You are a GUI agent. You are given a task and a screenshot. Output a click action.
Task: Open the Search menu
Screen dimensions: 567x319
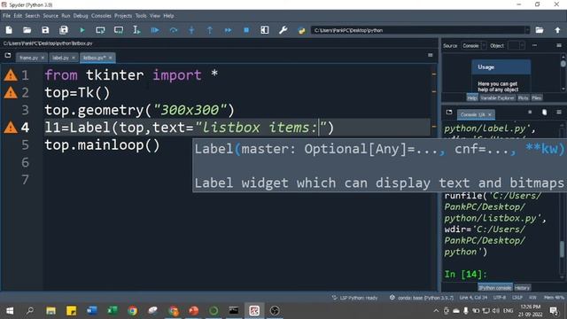coord(32,16)
